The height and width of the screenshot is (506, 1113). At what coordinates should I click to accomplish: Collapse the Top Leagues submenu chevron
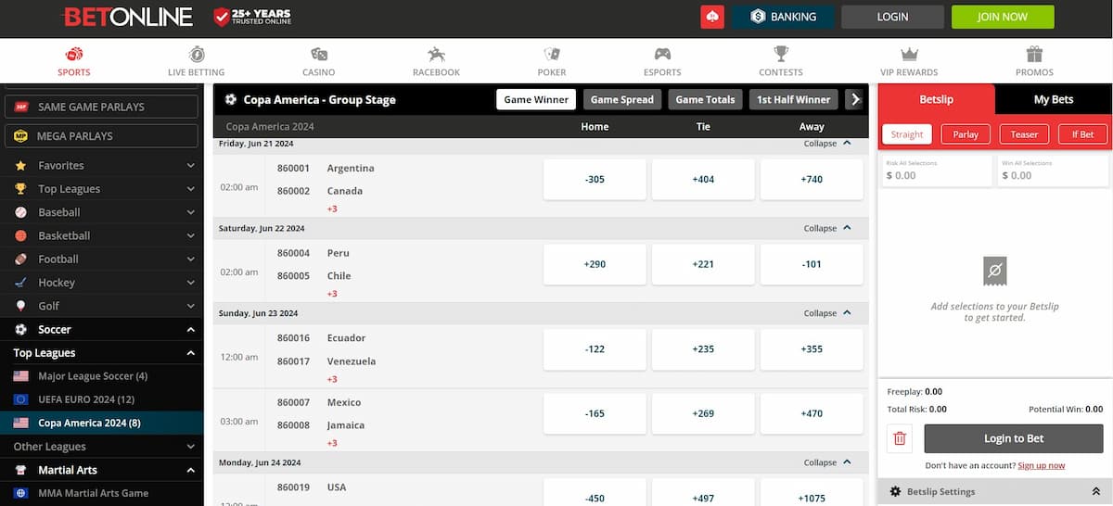point(190,353)
